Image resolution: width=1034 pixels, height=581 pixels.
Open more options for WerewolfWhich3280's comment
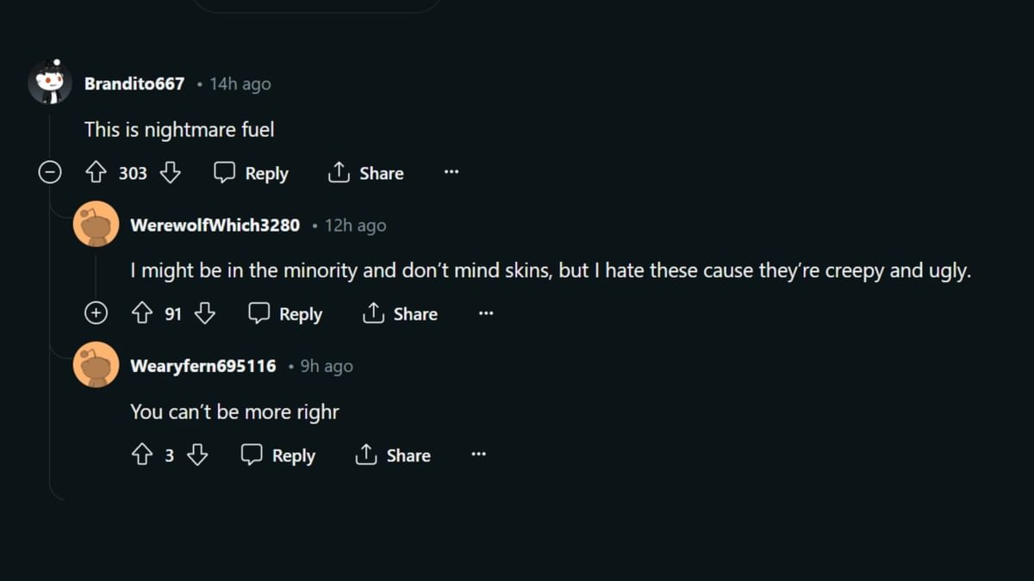click(486, 314)
